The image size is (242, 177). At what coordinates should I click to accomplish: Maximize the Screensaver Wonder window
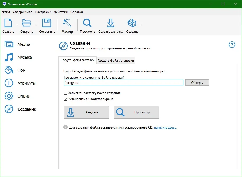(x=223, y=4)
